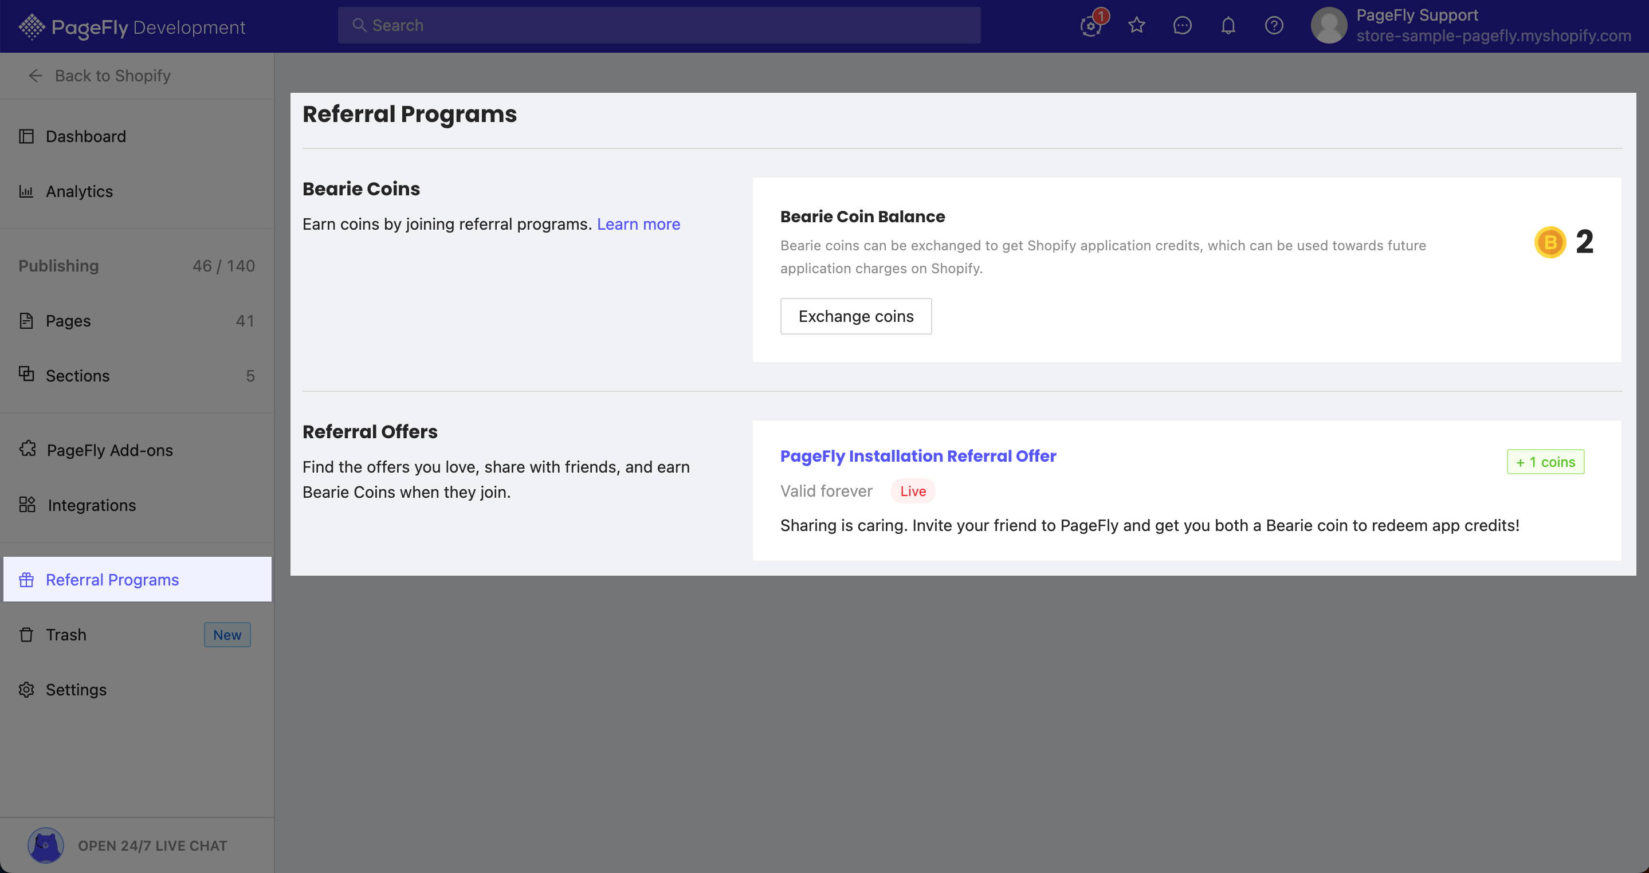Click the Referral Programs page title
The image size is (1649, 873).
pyautogui.click(x=409, y=114)
